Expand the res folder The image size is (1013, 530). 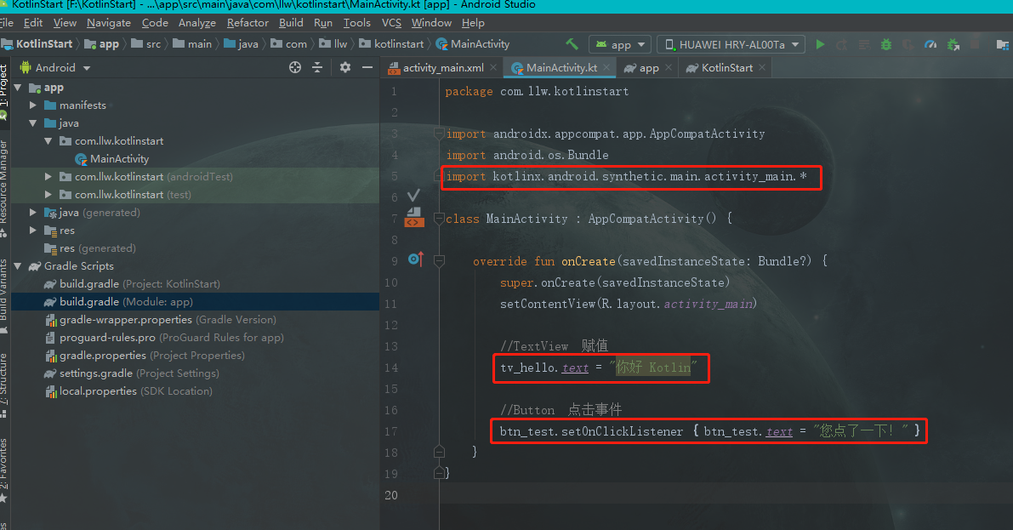pos(33,230)
